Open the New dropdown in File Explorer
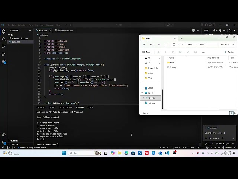Image resolution: width=238 pixels, height=179 pixels. [147, 52]
